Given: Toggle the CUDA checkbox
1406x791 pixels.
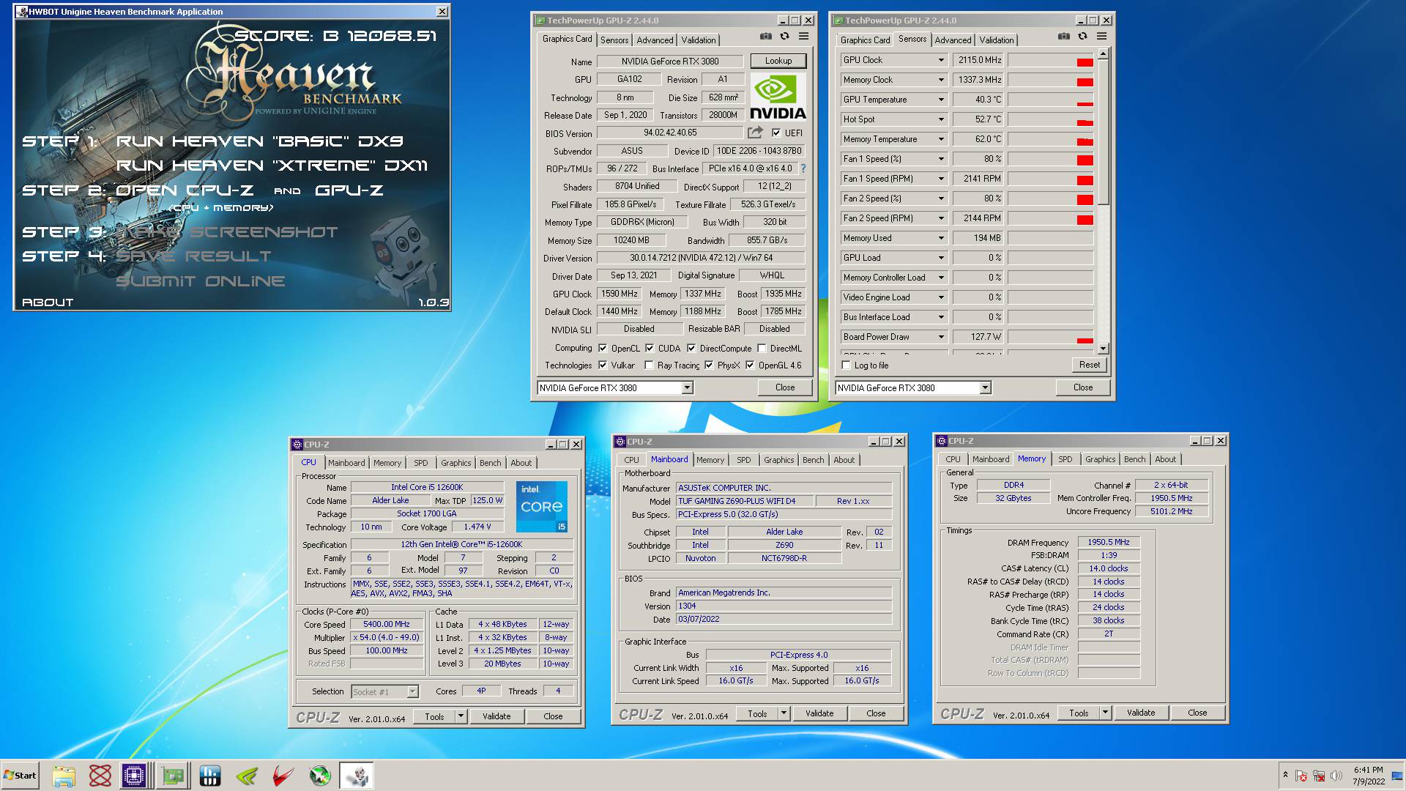Looking at the screenshot, I should 650,349.
